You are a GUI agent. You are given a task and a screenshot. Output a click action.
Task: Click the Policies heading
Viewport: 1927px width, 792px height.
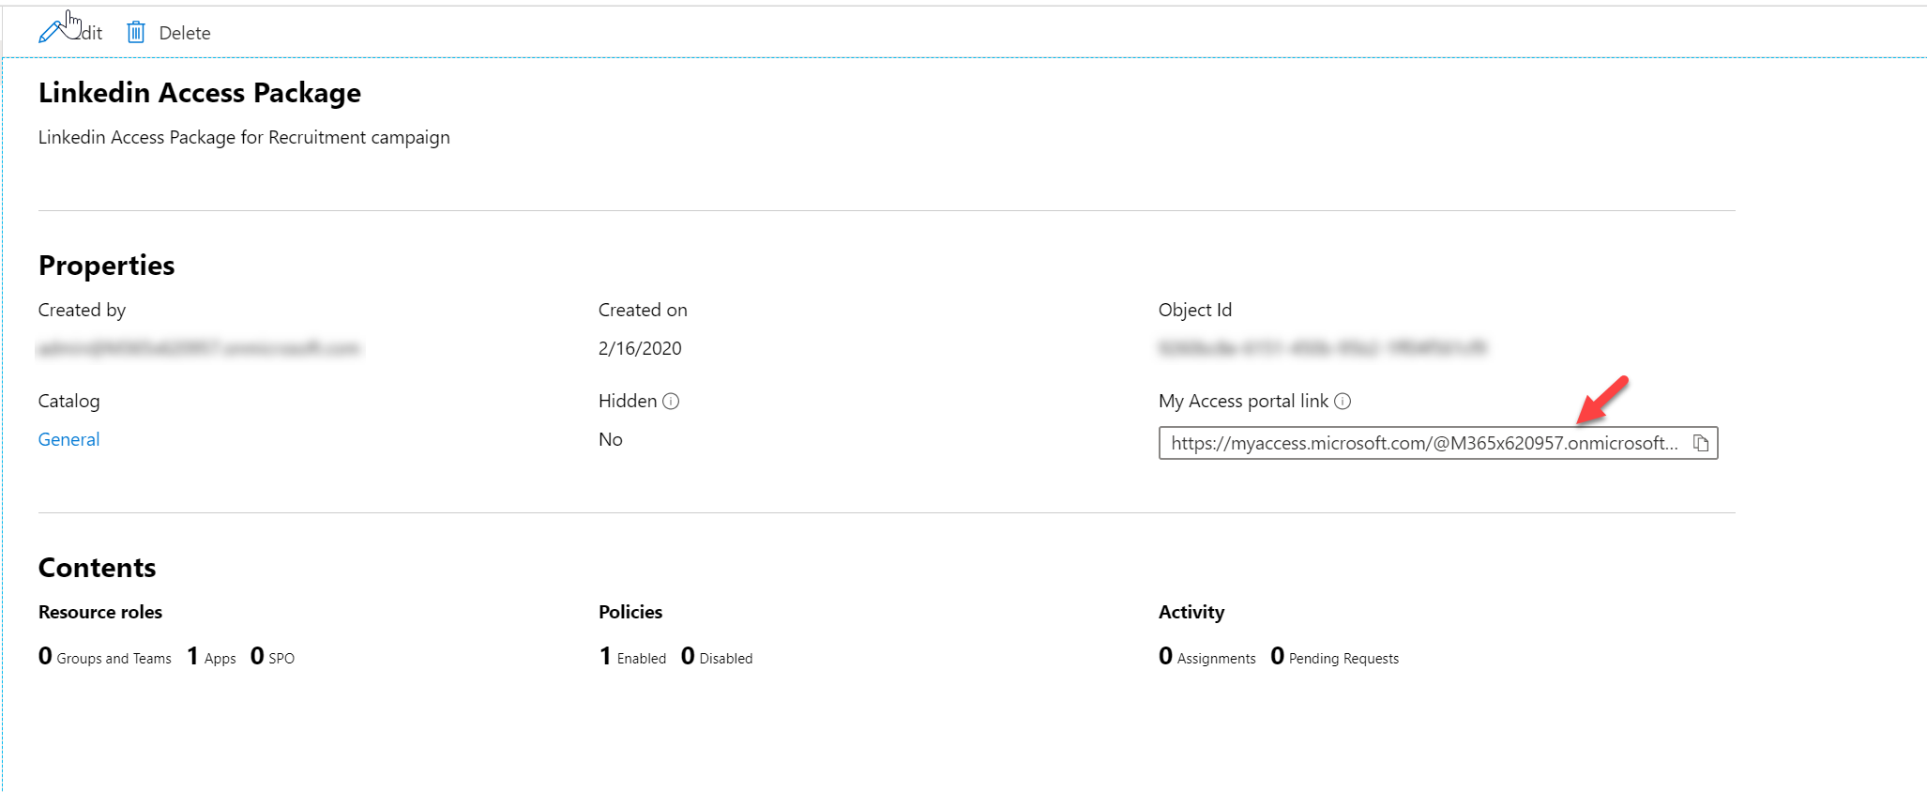click(x=630, y=612)
